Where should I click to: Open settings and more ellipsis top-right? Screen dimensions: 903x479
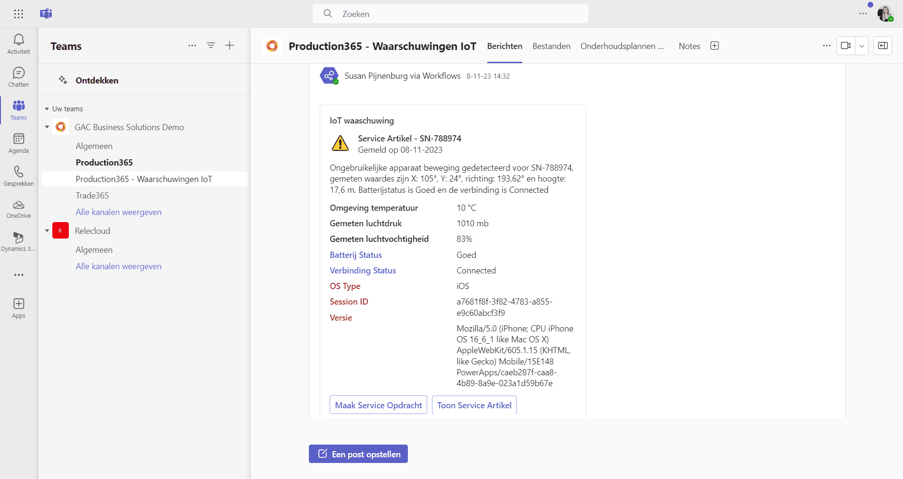(863, 14)
